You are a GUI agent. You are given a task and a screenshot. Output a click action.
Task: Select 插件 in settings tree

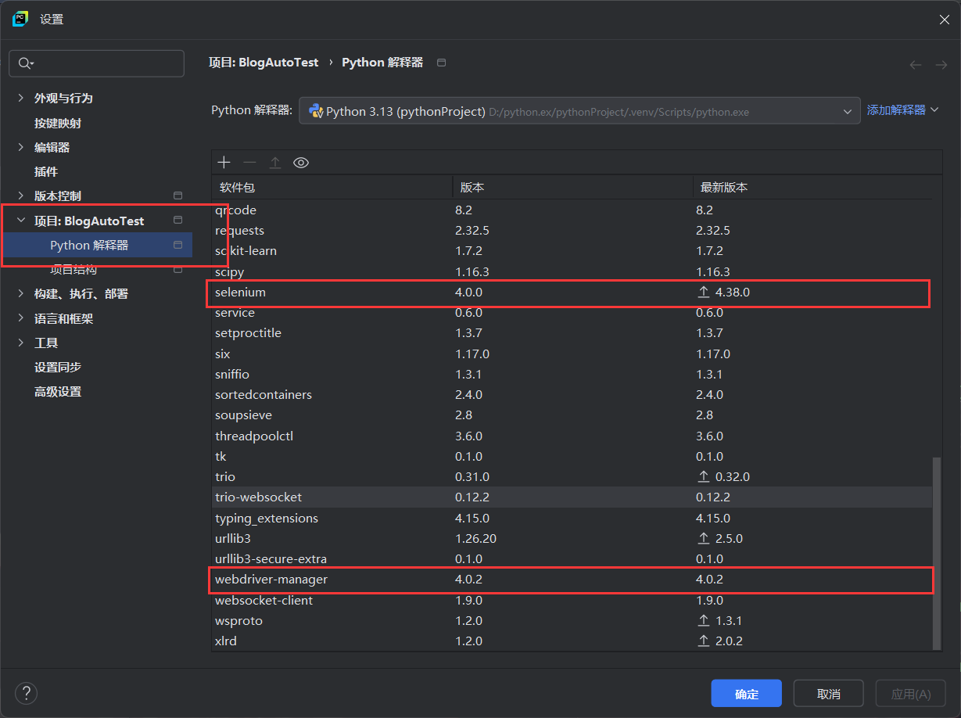46,171
